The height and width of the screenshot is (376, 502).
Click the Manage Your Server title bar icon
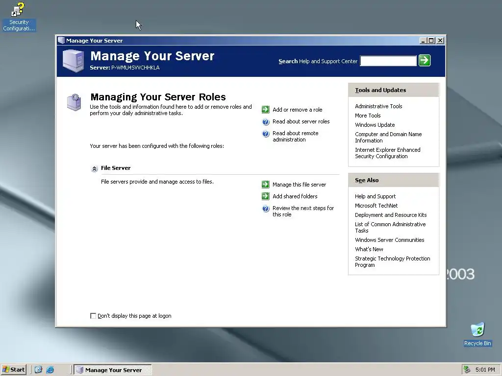(x=61, y=40)
